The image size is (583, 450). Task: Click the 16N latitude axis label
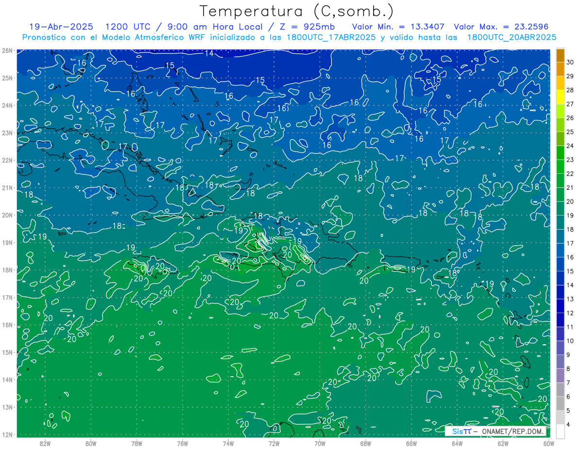click(x=7, y=324)
